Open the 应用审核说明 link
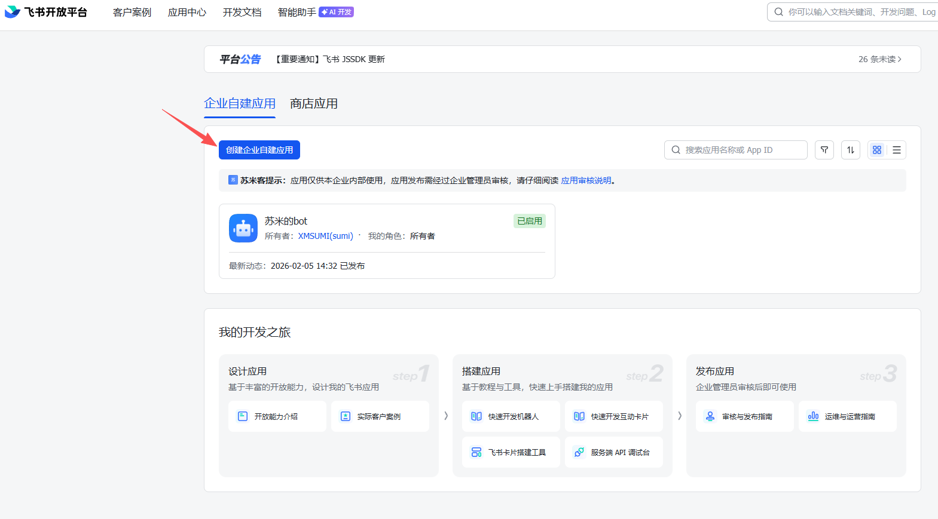This screenshot has width=938, height=519. click(x=586, y=180)
